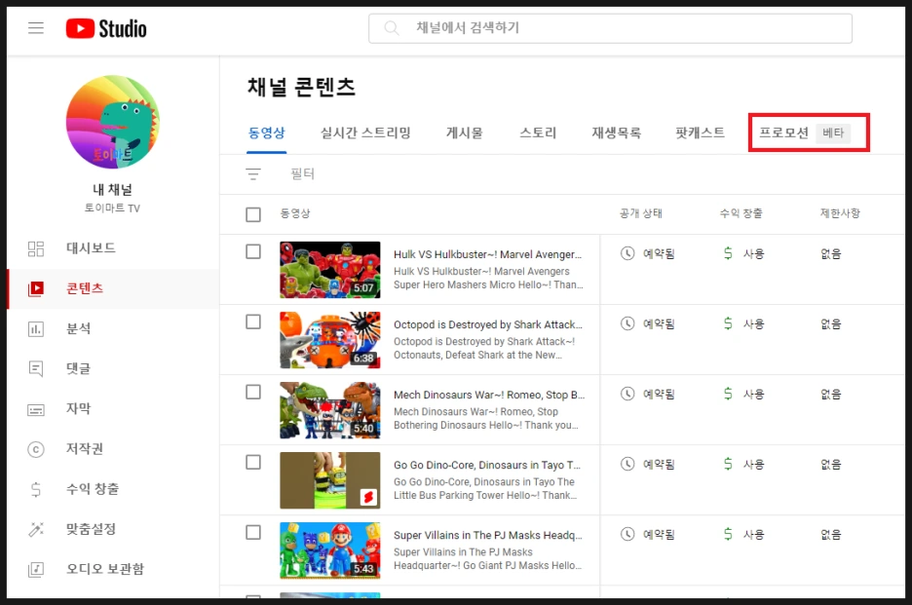Image resolution: width=912 pixels, height=605 pixels.
Task: Check the Hulk VS Hulkbuster video checkbox
Action: (253, 251)
